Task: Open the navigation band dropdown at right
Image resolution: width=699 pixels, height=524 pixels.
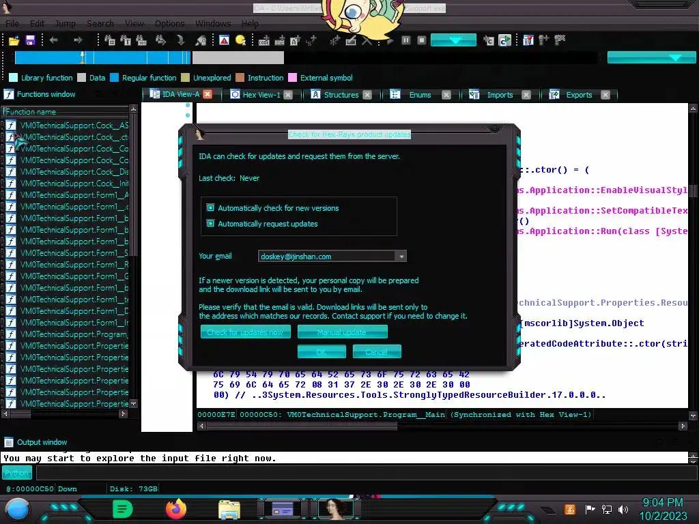Action: (651, 57)
